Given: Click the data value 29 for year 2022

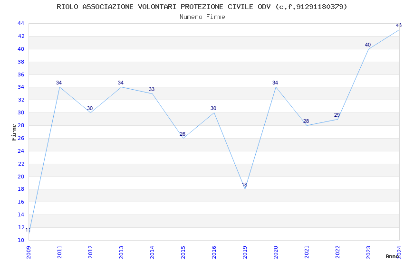Looking at the screenshot, I should coord(337,115).
